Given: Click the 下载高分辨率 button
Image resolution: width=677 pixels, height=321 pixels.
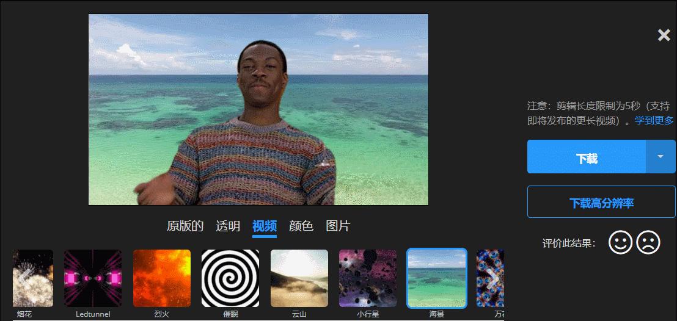Looking at the screenshot, I should coord(601,202).
